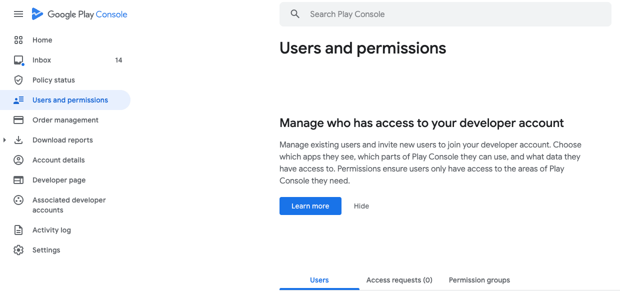The width and height of the screenshot is (620, 299).
Task: Focus the Search Play Console field
Action: point(445,14)
